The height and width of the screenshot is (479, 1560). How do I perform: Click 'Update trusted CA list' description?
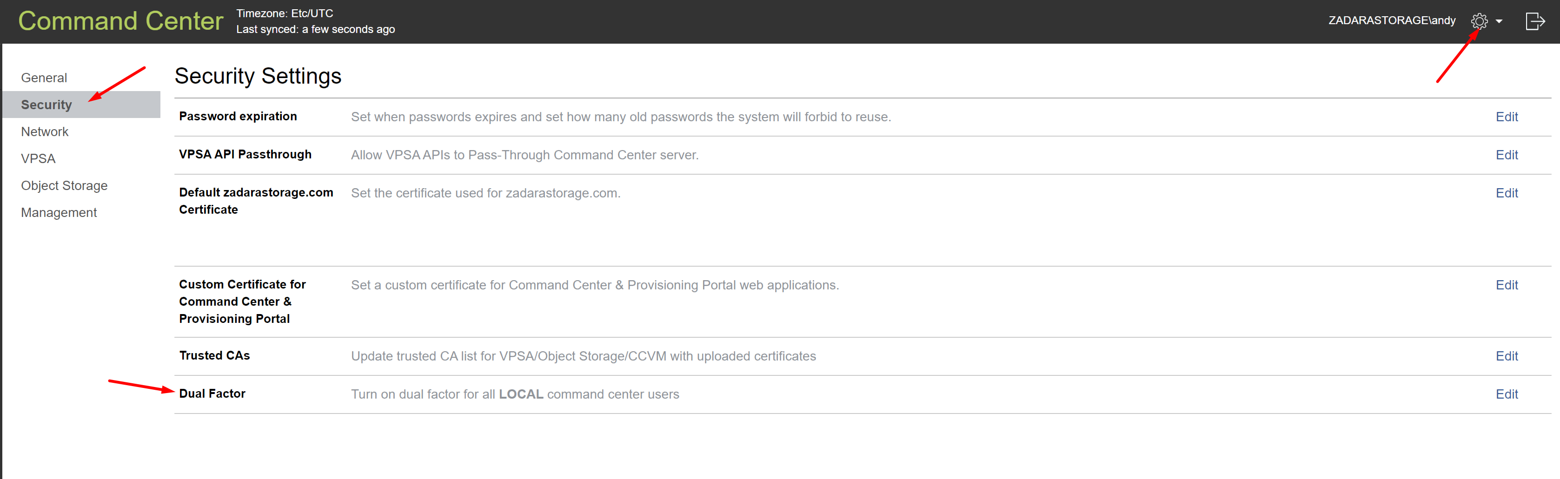tap(583, 356)
